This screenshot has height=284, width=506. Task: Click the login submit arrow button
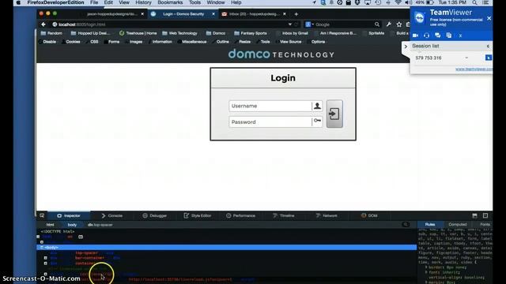point(334,114)
